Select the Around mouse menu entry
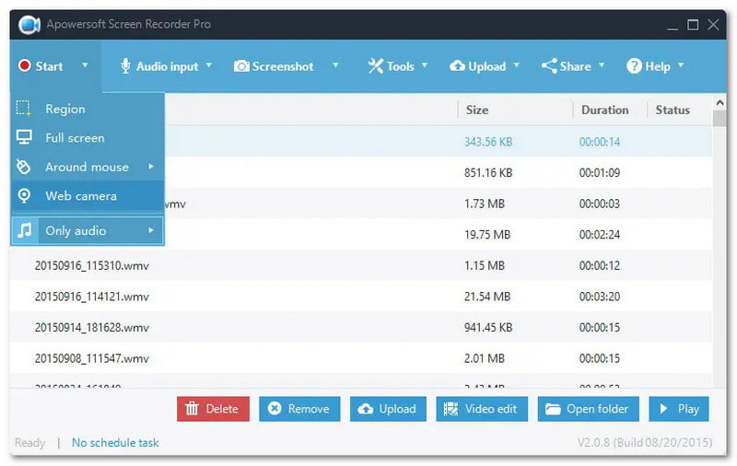Image resolution: width=737 pixels, height=466 pixels. pyautogui.click(x=88, y=167)
